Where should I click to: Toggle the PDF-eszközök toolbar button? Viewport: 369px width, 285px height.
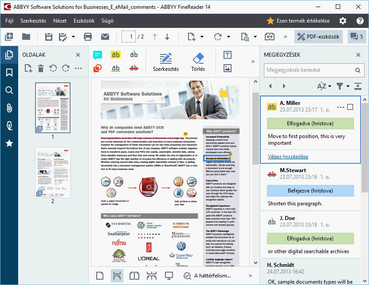coord(318,37)
